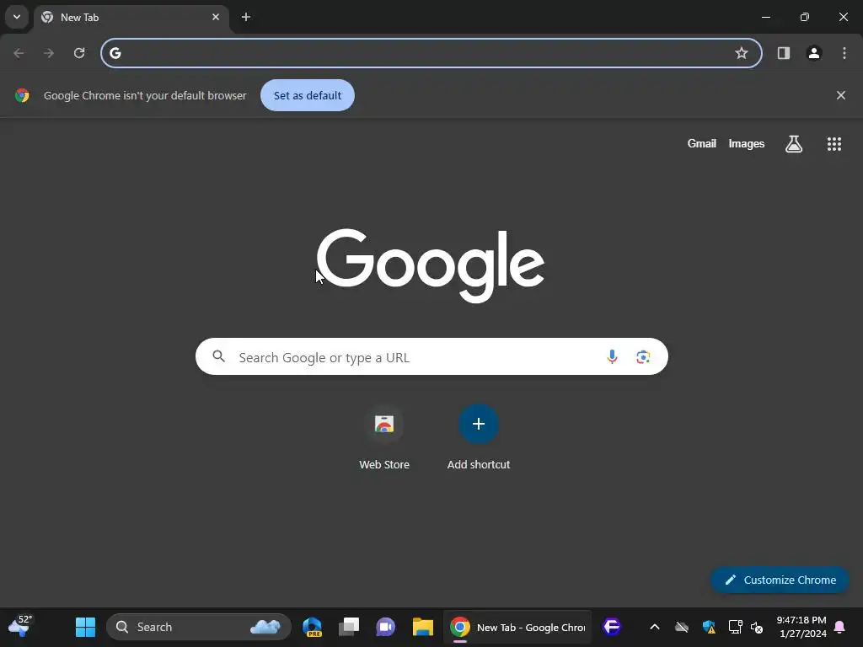
Task: Show hidden system tray icons
Action: point(654,627)
